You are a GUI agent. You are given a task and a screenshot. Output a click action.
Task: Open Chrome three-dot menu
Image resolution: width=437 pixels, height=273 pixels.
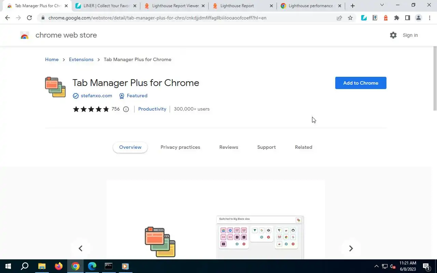pos(429,18)
